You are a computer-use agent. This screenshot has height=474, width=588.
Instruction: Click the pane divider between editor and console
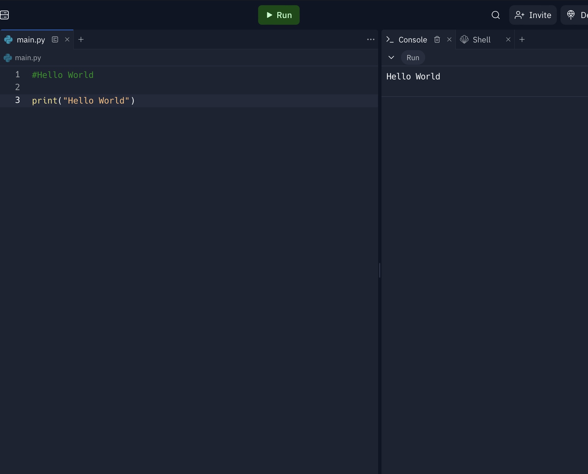tap(380, 270)
